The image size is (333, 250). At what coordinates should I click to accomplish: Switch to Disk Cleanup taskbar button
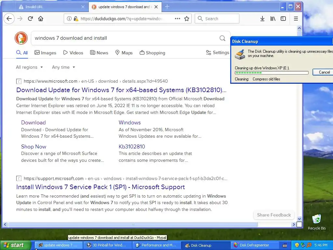coord(206,245)
